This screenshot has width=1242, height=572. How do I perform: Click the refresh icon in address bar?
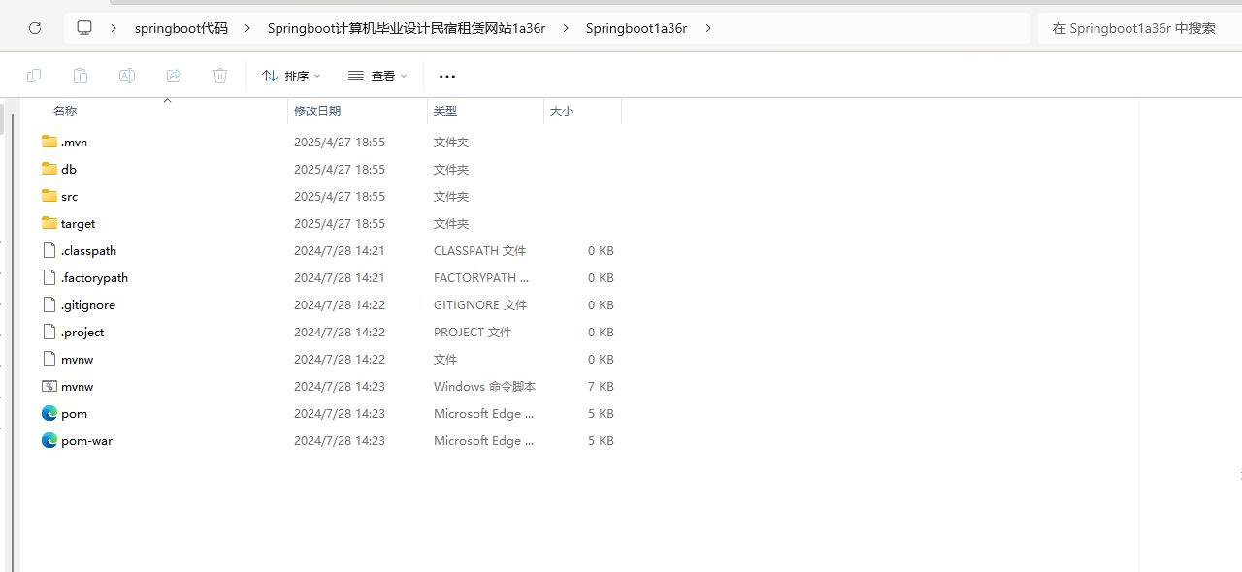(35, 28)
